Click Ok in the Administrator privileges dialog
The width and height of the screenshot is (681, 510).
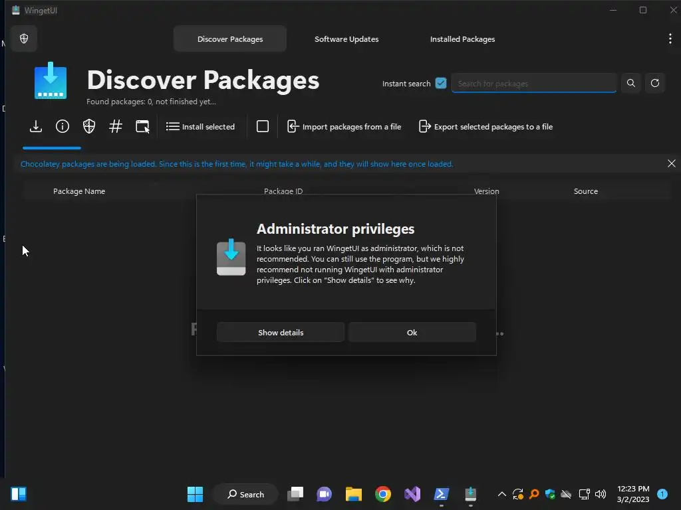point(412,333)
